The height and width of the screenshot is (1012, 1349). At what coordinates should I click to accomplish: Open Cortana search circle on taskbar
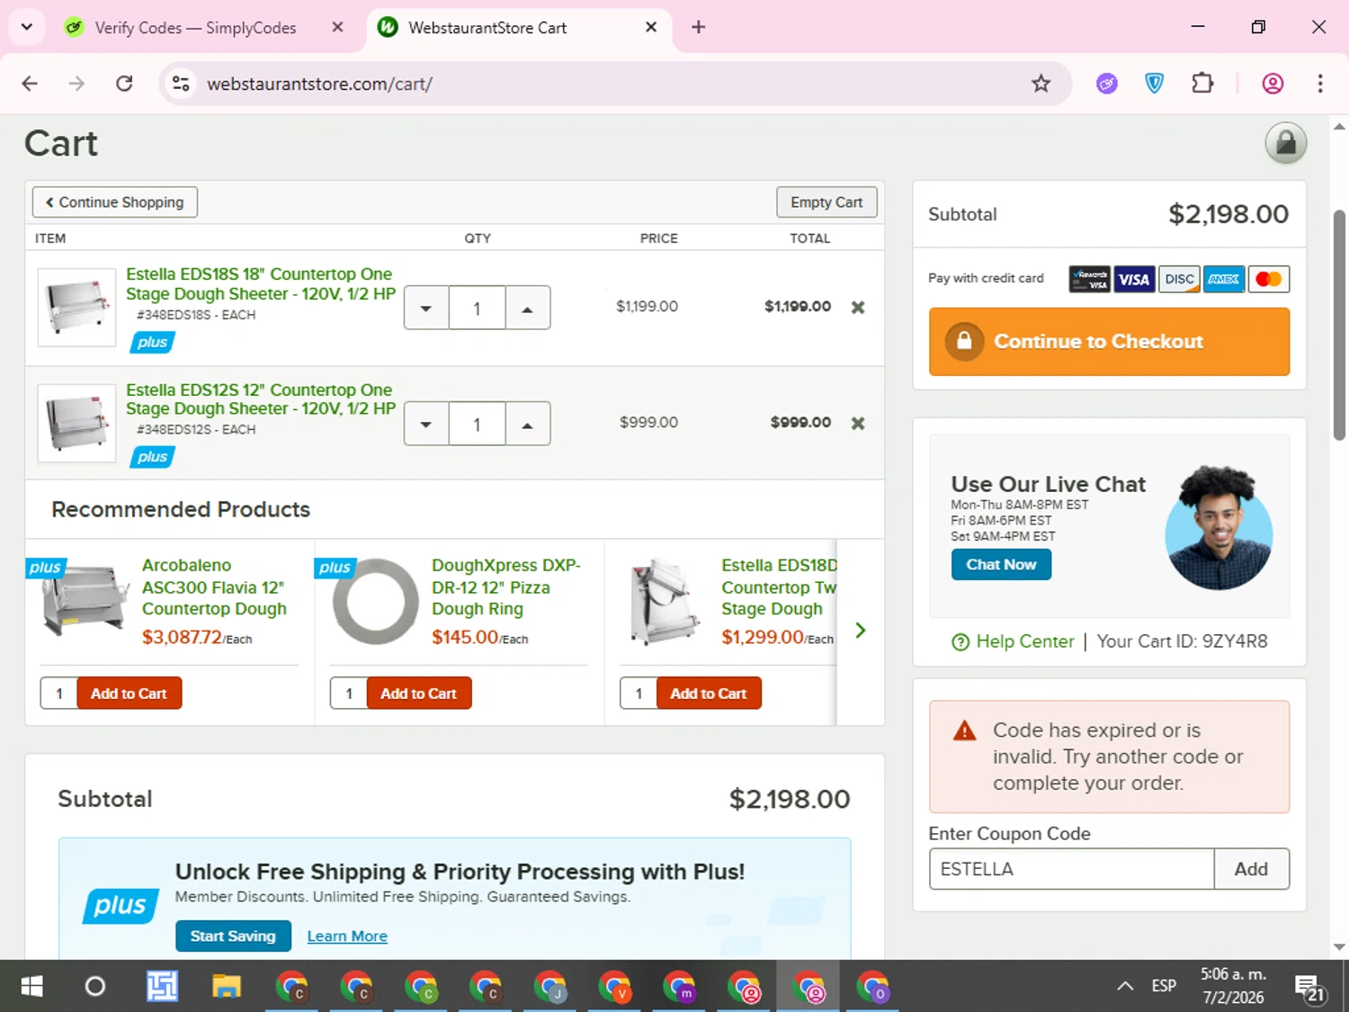coord(94,987)
